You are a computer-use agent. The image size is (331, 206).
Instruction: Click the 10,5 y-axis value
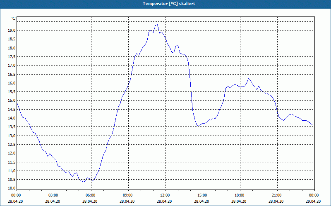tap(12, 179)
